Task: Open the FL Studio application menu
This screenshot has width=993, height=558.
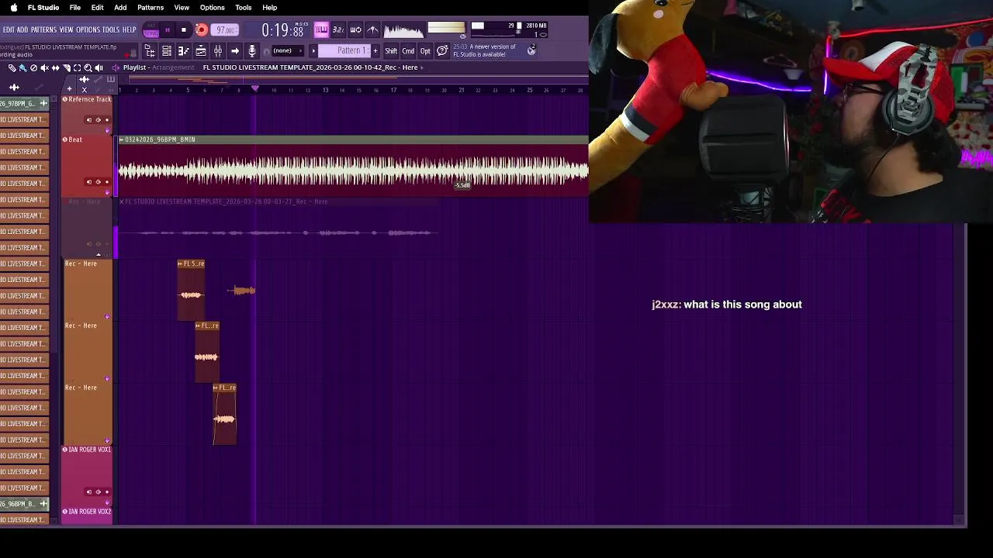Action: tap(43, 7)
